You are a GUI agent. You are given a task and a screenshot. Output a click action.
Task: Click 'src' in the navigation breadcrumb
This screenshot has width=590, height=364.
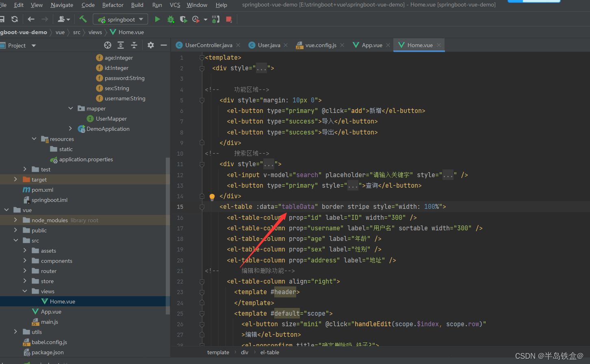77,32
